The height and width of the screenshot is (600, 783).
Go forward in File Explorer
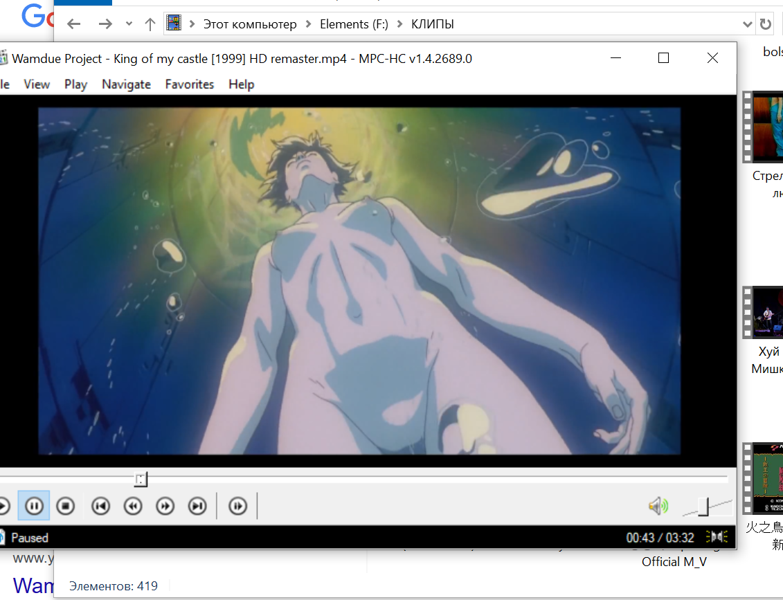[105, 24]
